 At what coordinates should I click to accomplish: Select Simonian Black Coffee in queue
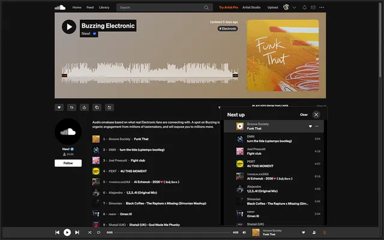click(x=274, y=202)
